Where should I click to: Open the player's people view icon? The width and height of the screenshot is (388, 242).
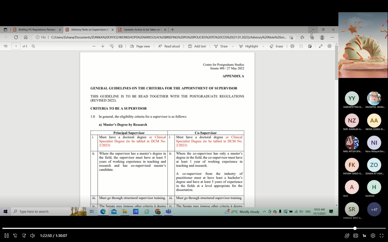tap(347, 235)
